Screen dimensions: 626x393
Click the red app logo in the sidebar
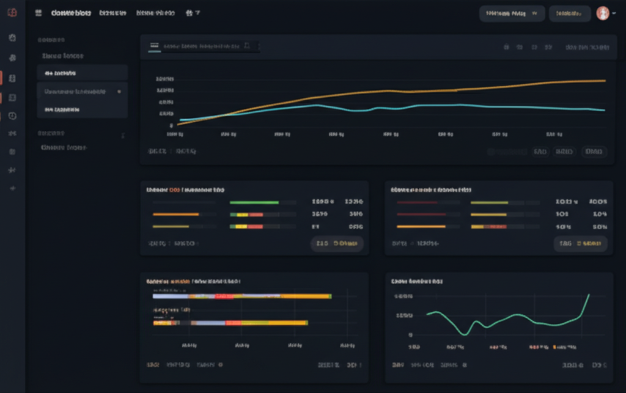pos(12,13)
